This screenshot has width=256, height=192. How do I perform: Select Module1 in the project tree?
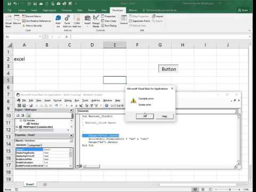(33, 124)
